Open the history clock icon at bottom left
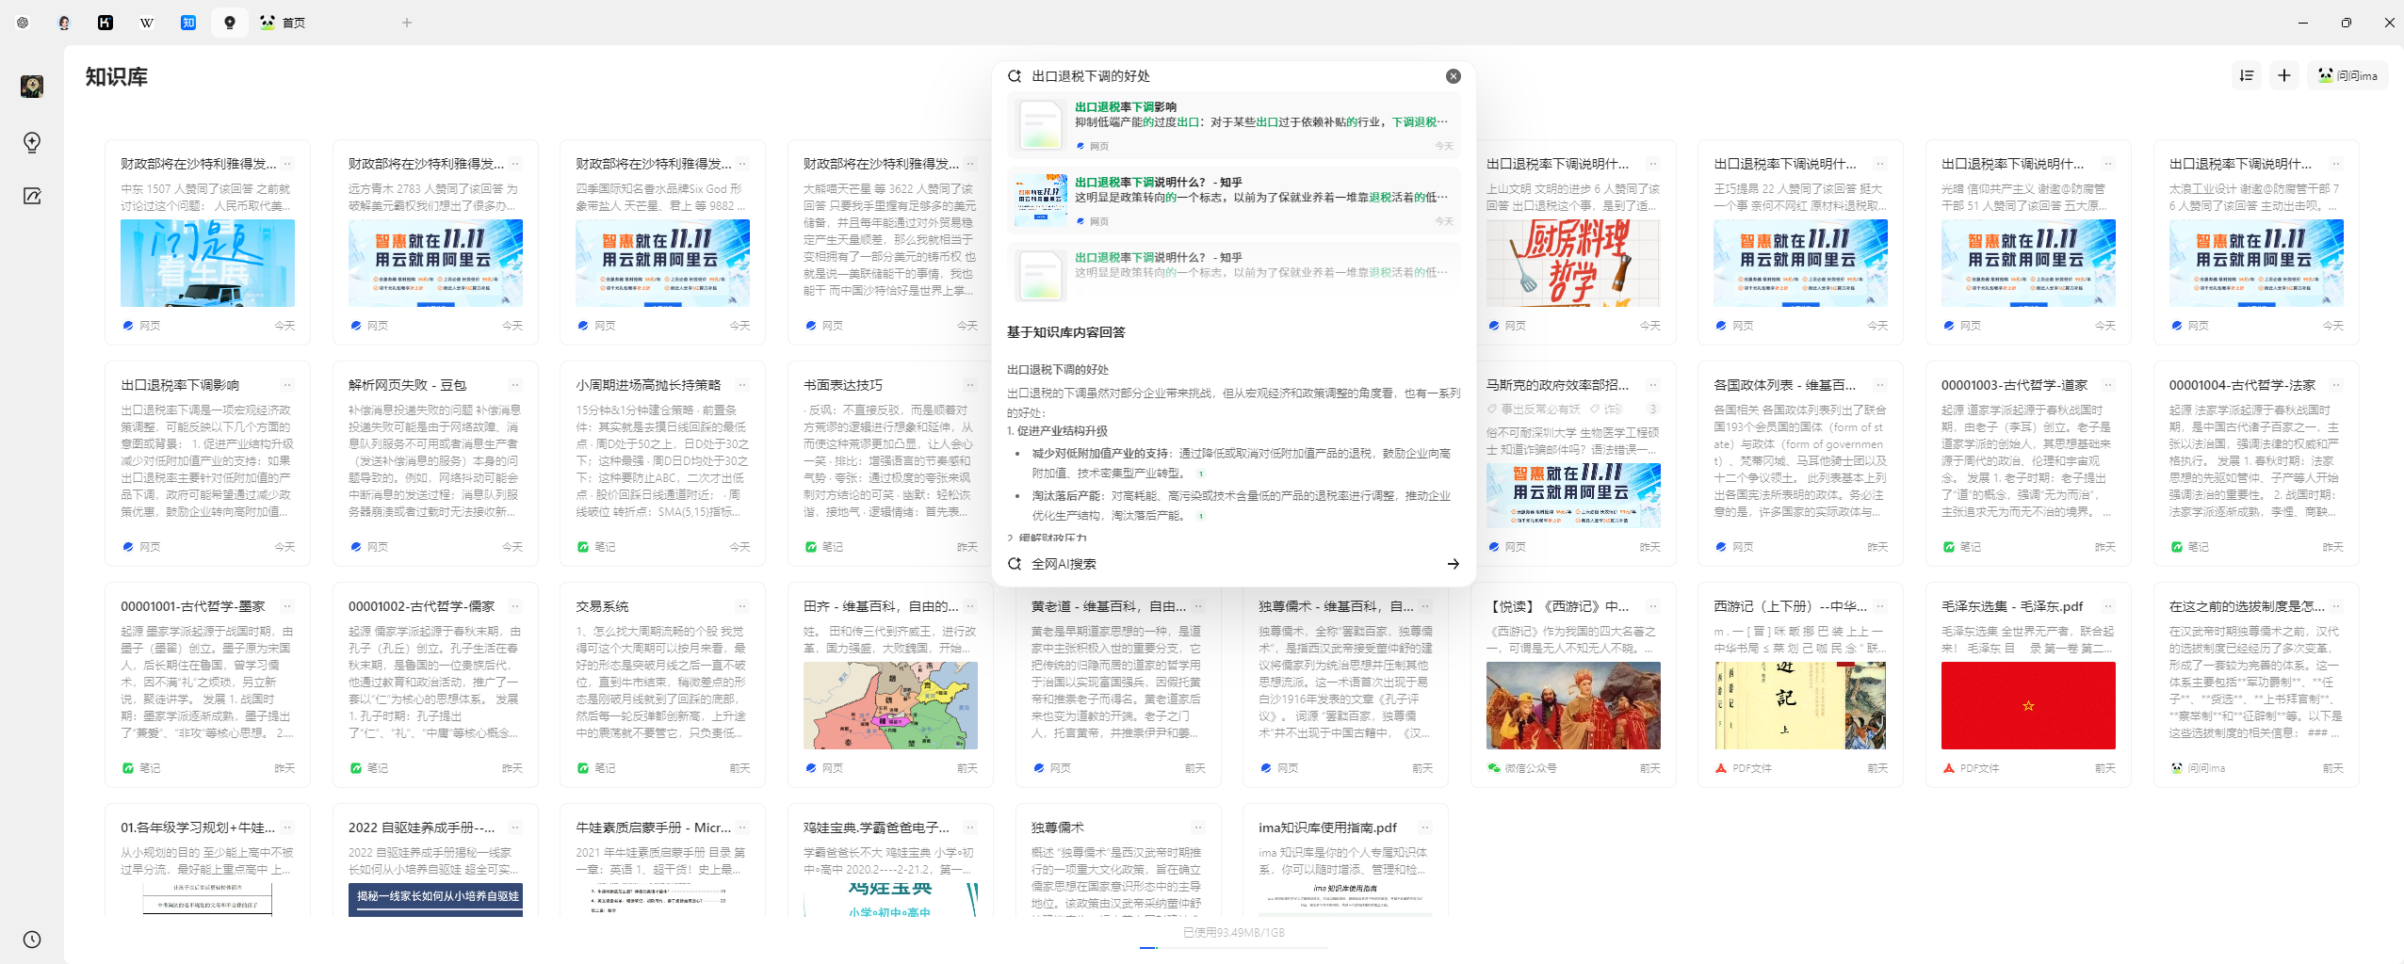The width and height of the screenshot is (2404, 964). 32,939
